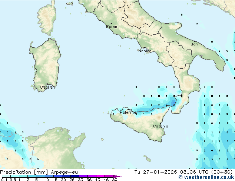Click the 'Precipitation [mm]' title text
Image resolution: width=235 pixels, height=181 pixels.
tap(24, 172)
